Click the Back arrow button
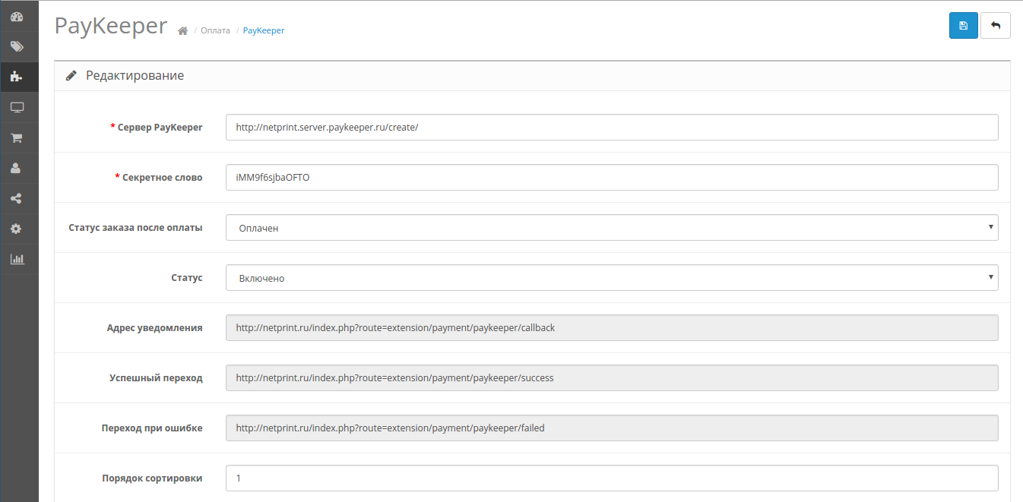Image resolution: width=1023 pixels, height=502 pixels. tap(996, 26)
